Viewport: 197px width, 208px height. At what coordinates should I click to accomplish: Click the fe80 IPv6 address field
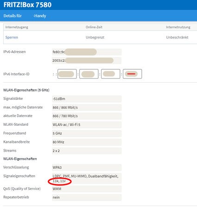click(87, 52)
